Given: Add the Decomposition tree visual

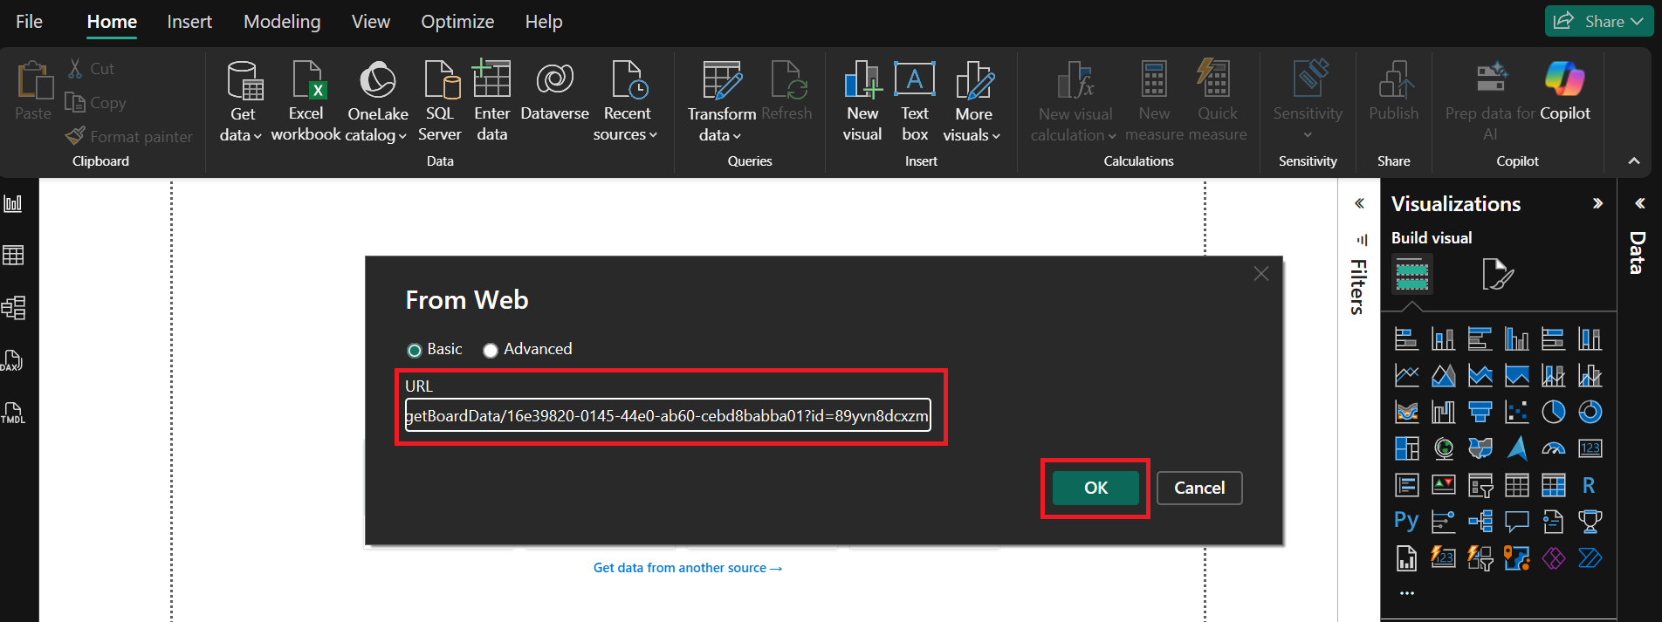Looking at the screenshot, I should pos(1480,521).
